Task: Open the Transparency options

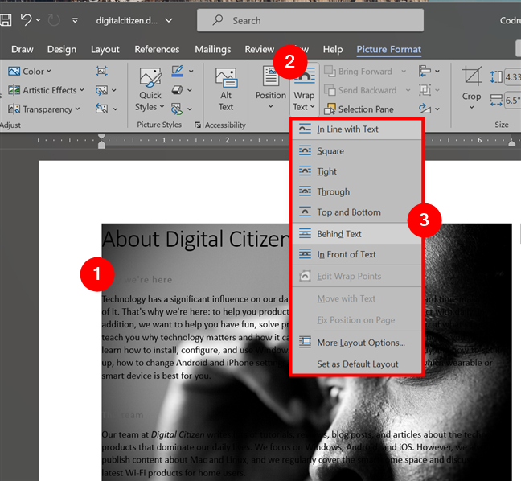Action: [44, 109]
